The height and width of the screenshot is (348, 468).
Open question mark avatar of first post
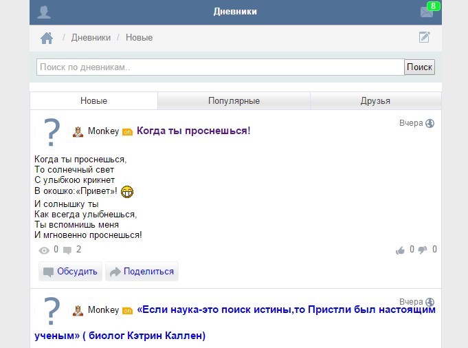click(52, 132)
